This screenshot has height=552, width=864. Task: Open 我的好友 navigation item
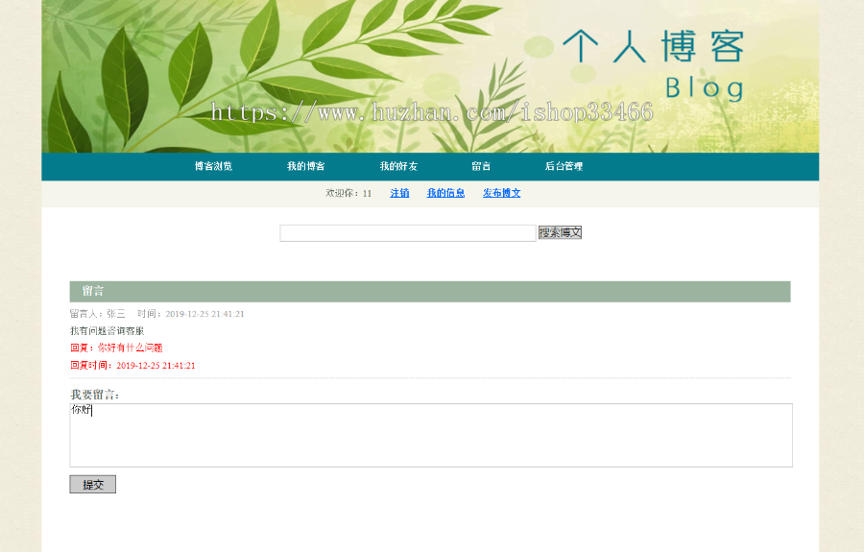click(398, 166)
